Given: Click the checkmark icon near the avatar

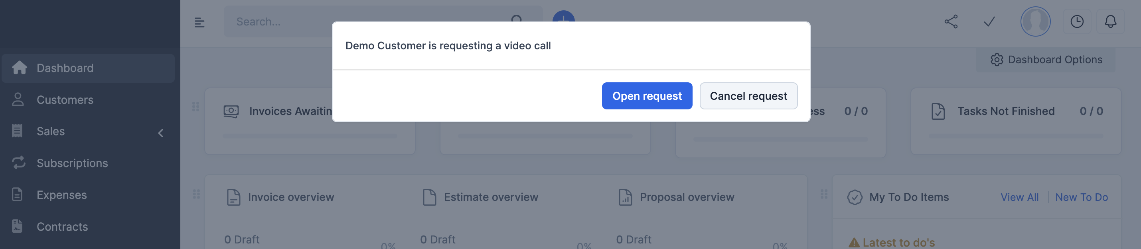Looking at the screenshot, I should [x=989, y=21].
